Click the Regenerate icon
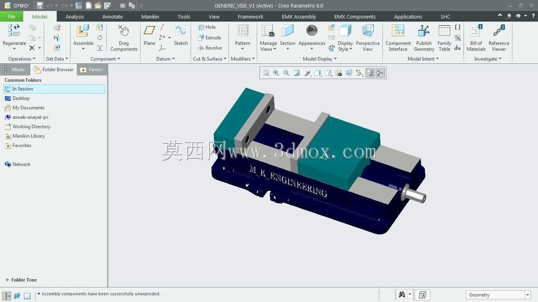Viewport: 538px width, 302px height. 14,31
